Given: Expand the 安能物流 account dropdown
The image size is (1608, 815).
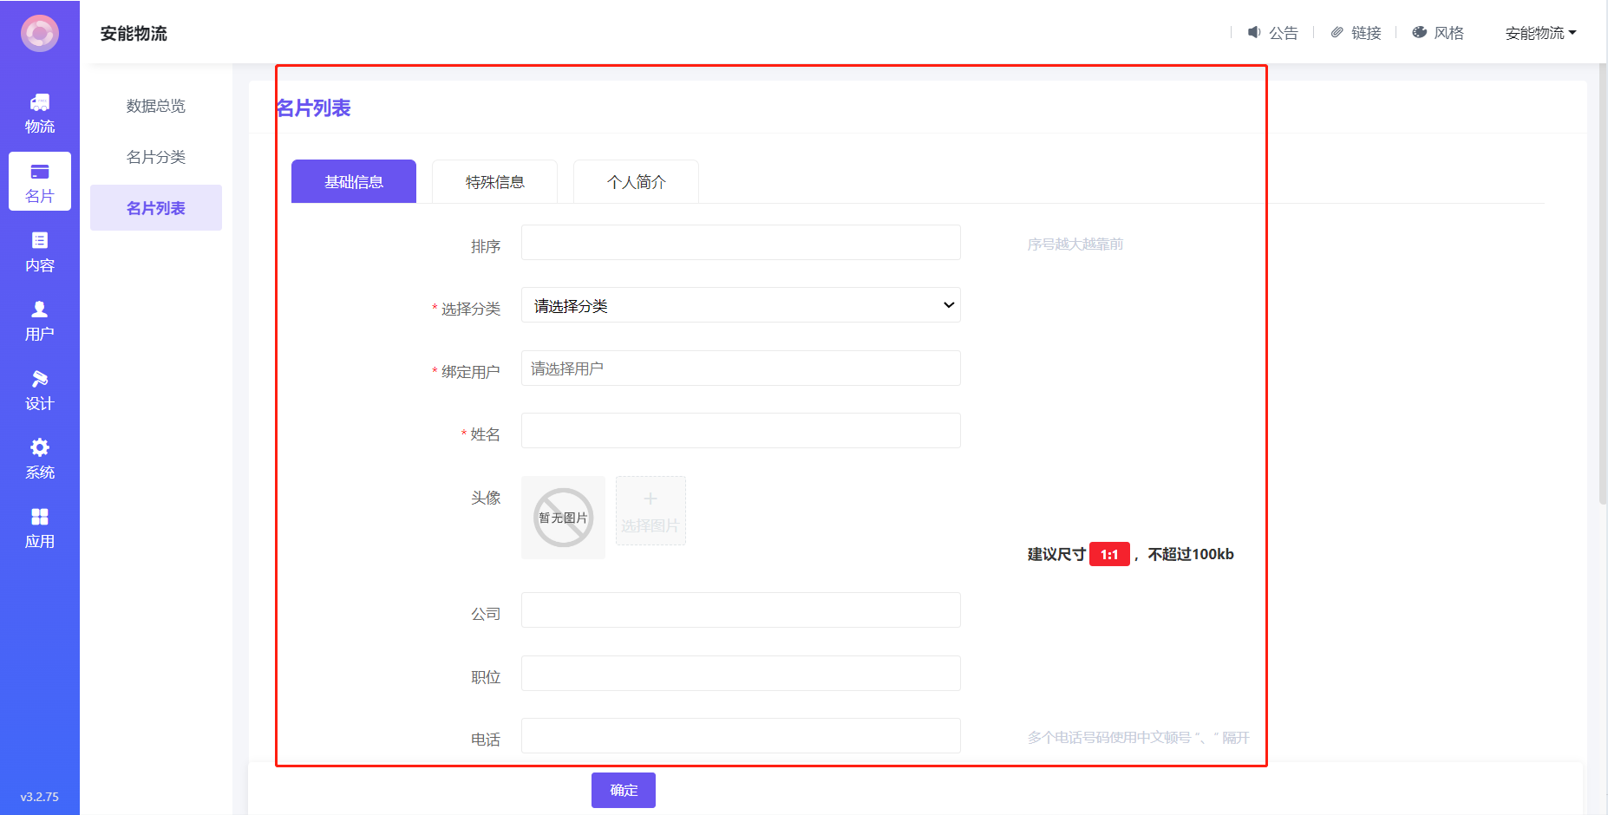Looking at the screenshot, I should 1540,33.
